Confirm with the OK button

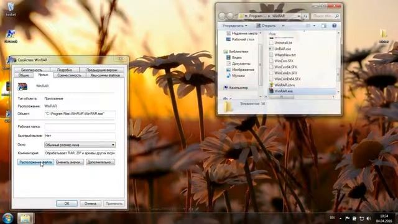pos(67,203)
